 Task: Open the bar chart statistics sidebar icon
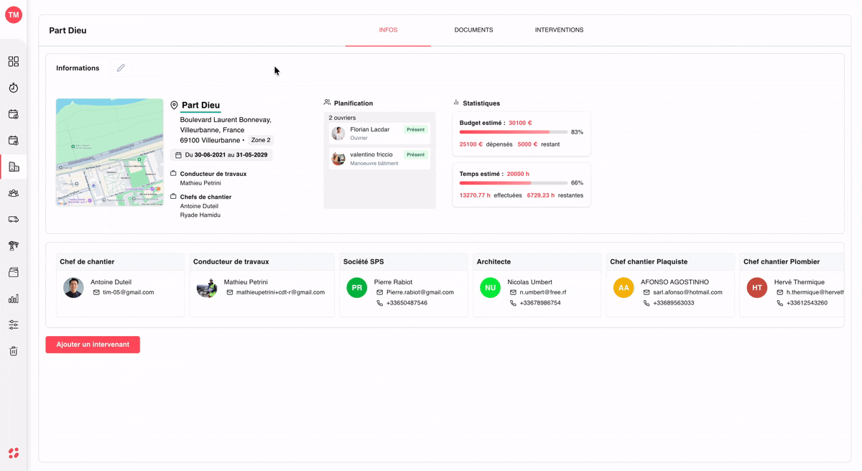coord(14,299)
